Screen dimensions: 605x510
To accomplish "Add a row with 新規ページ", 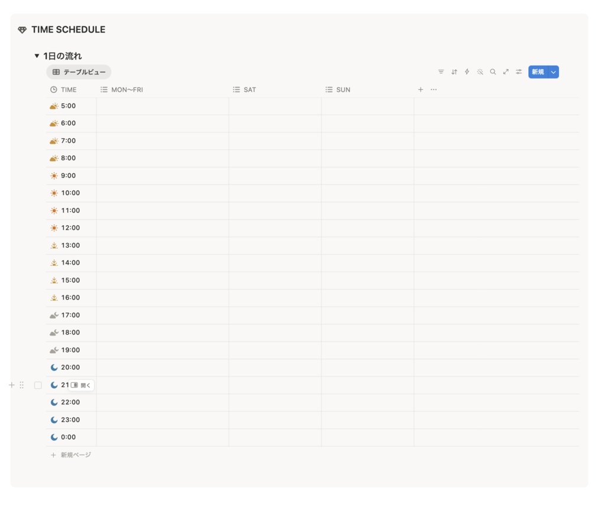I will point(71,455).
